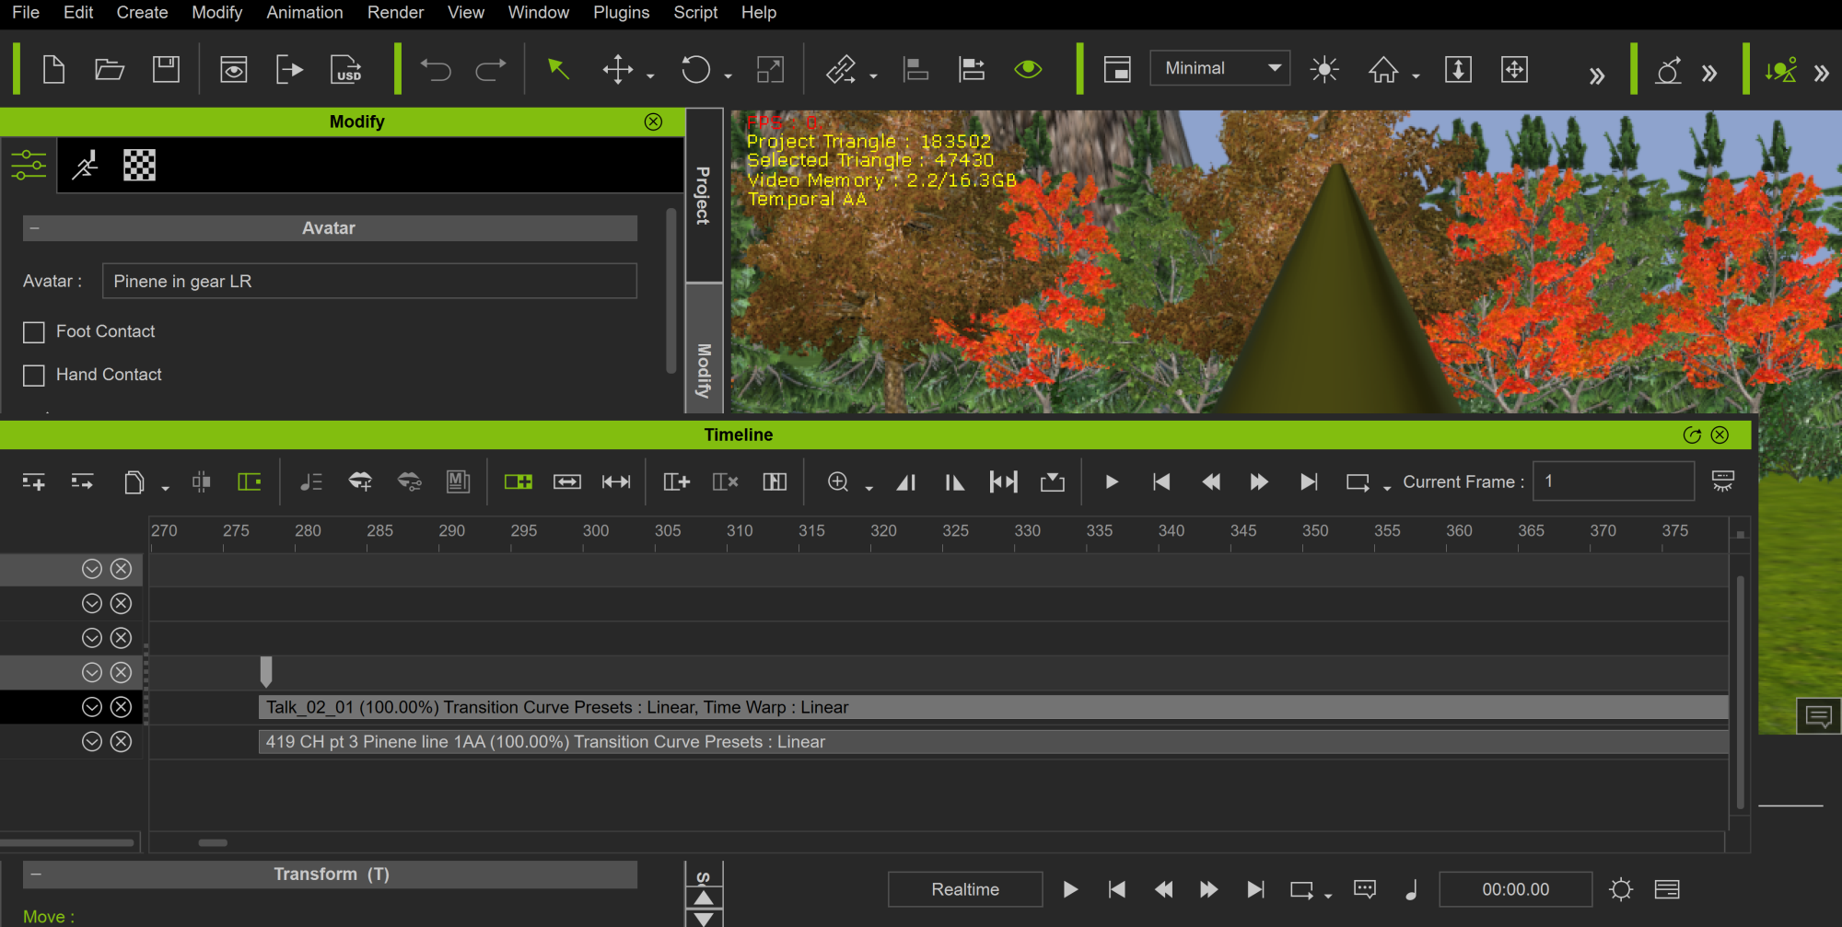Click the sun light icon in the toolbar
The height and width of the screenshot is (927, 1842).
pyautogui.click(x=1324, y=69)
